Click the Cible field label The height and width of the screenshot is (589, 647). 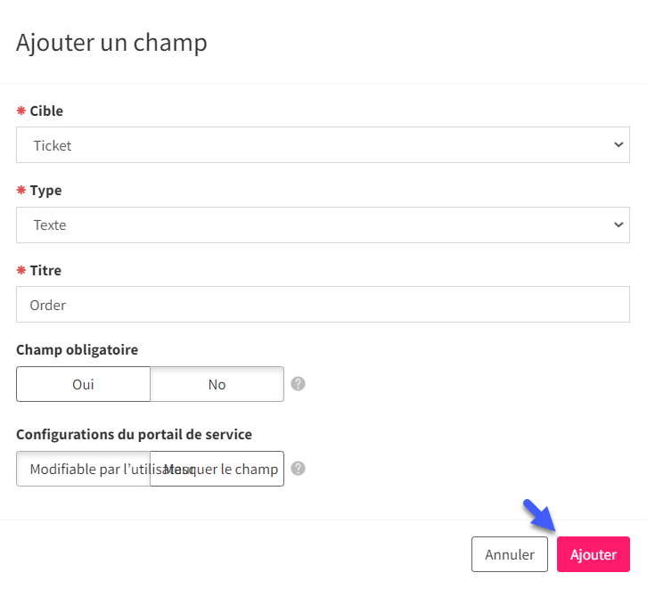46,110
